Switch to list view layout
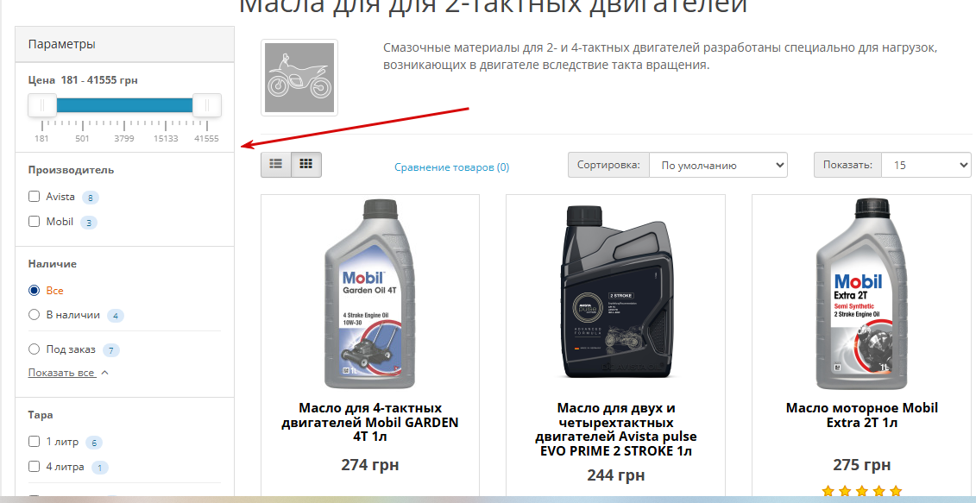The height and width of the screenshot is (503, 976). point(276,164)
